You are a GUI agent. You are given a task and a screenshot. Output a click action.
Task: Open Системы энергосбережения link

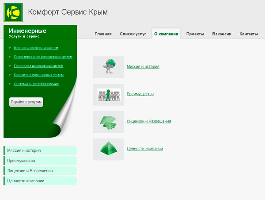coord(36,84)
